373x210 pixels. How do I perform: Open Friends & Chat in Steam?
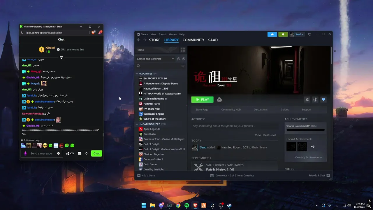point(319,176)
